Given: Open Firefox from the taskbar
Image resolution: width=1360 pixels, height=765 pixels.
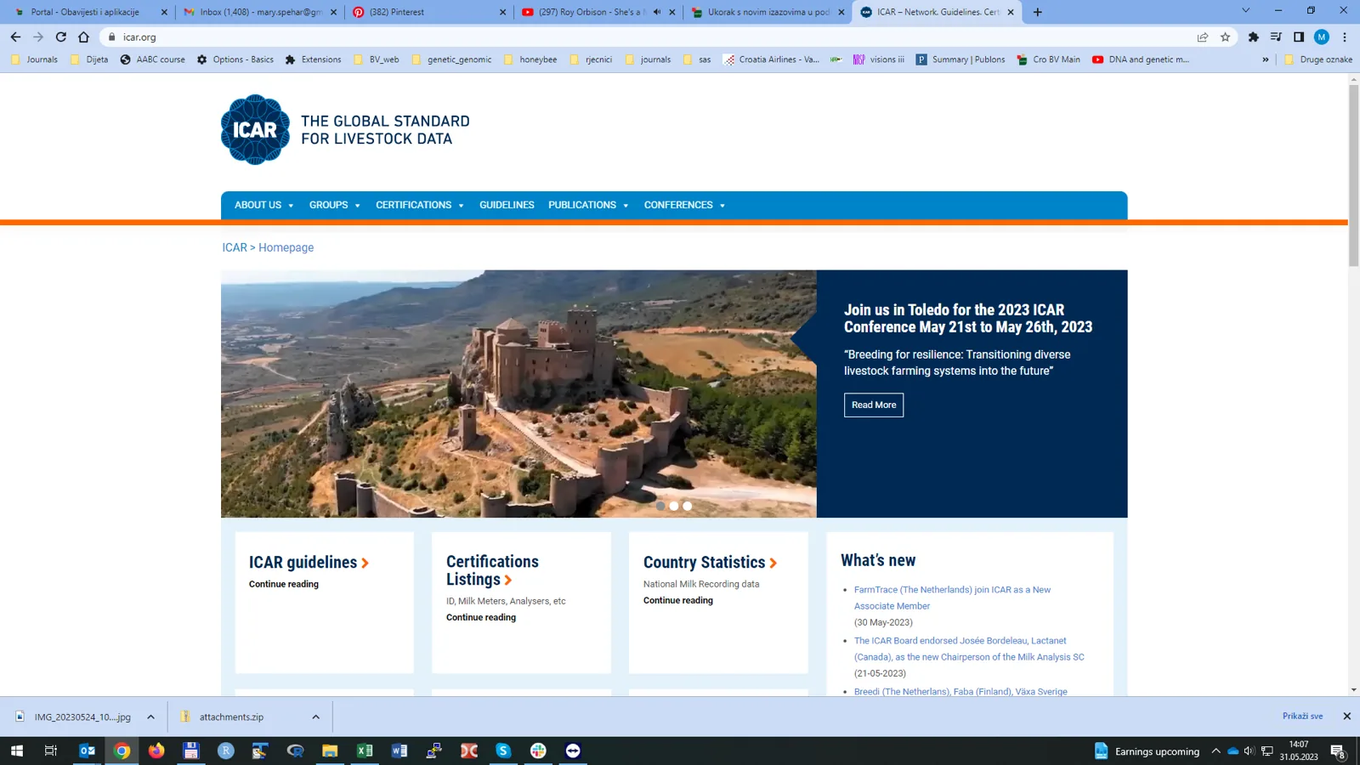Looking at the screenshot, I should pyautogui.click(x=156, y=751).
